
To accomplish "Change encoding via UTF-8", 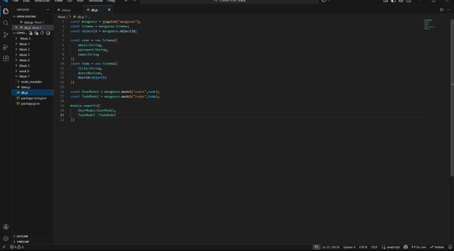I will pos(363,247).
